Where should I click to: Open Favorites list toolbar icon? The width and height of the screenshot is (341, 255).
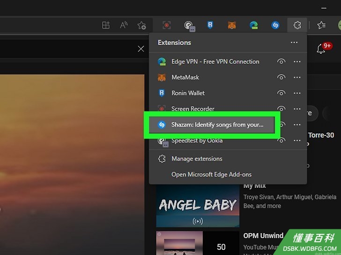coord(321,25)
